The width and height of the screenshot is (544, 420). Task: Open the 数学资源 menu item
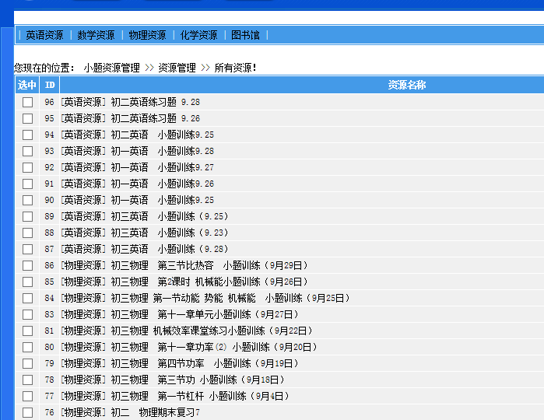(x=96, y=35)
